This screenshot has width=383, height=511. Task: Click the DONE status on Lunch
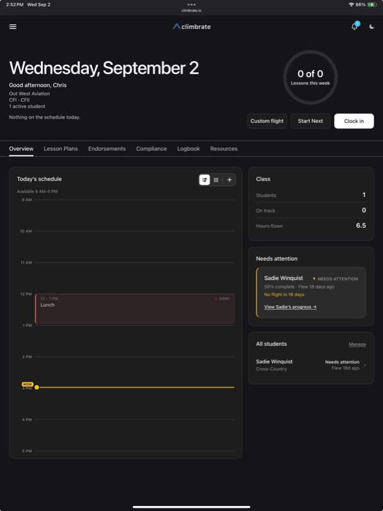pyautogui.click(x=222, y=298)
